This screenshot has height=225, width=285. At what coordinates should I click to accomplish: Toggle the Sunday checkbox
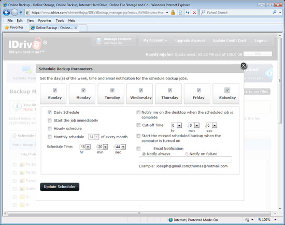[55, 90]
